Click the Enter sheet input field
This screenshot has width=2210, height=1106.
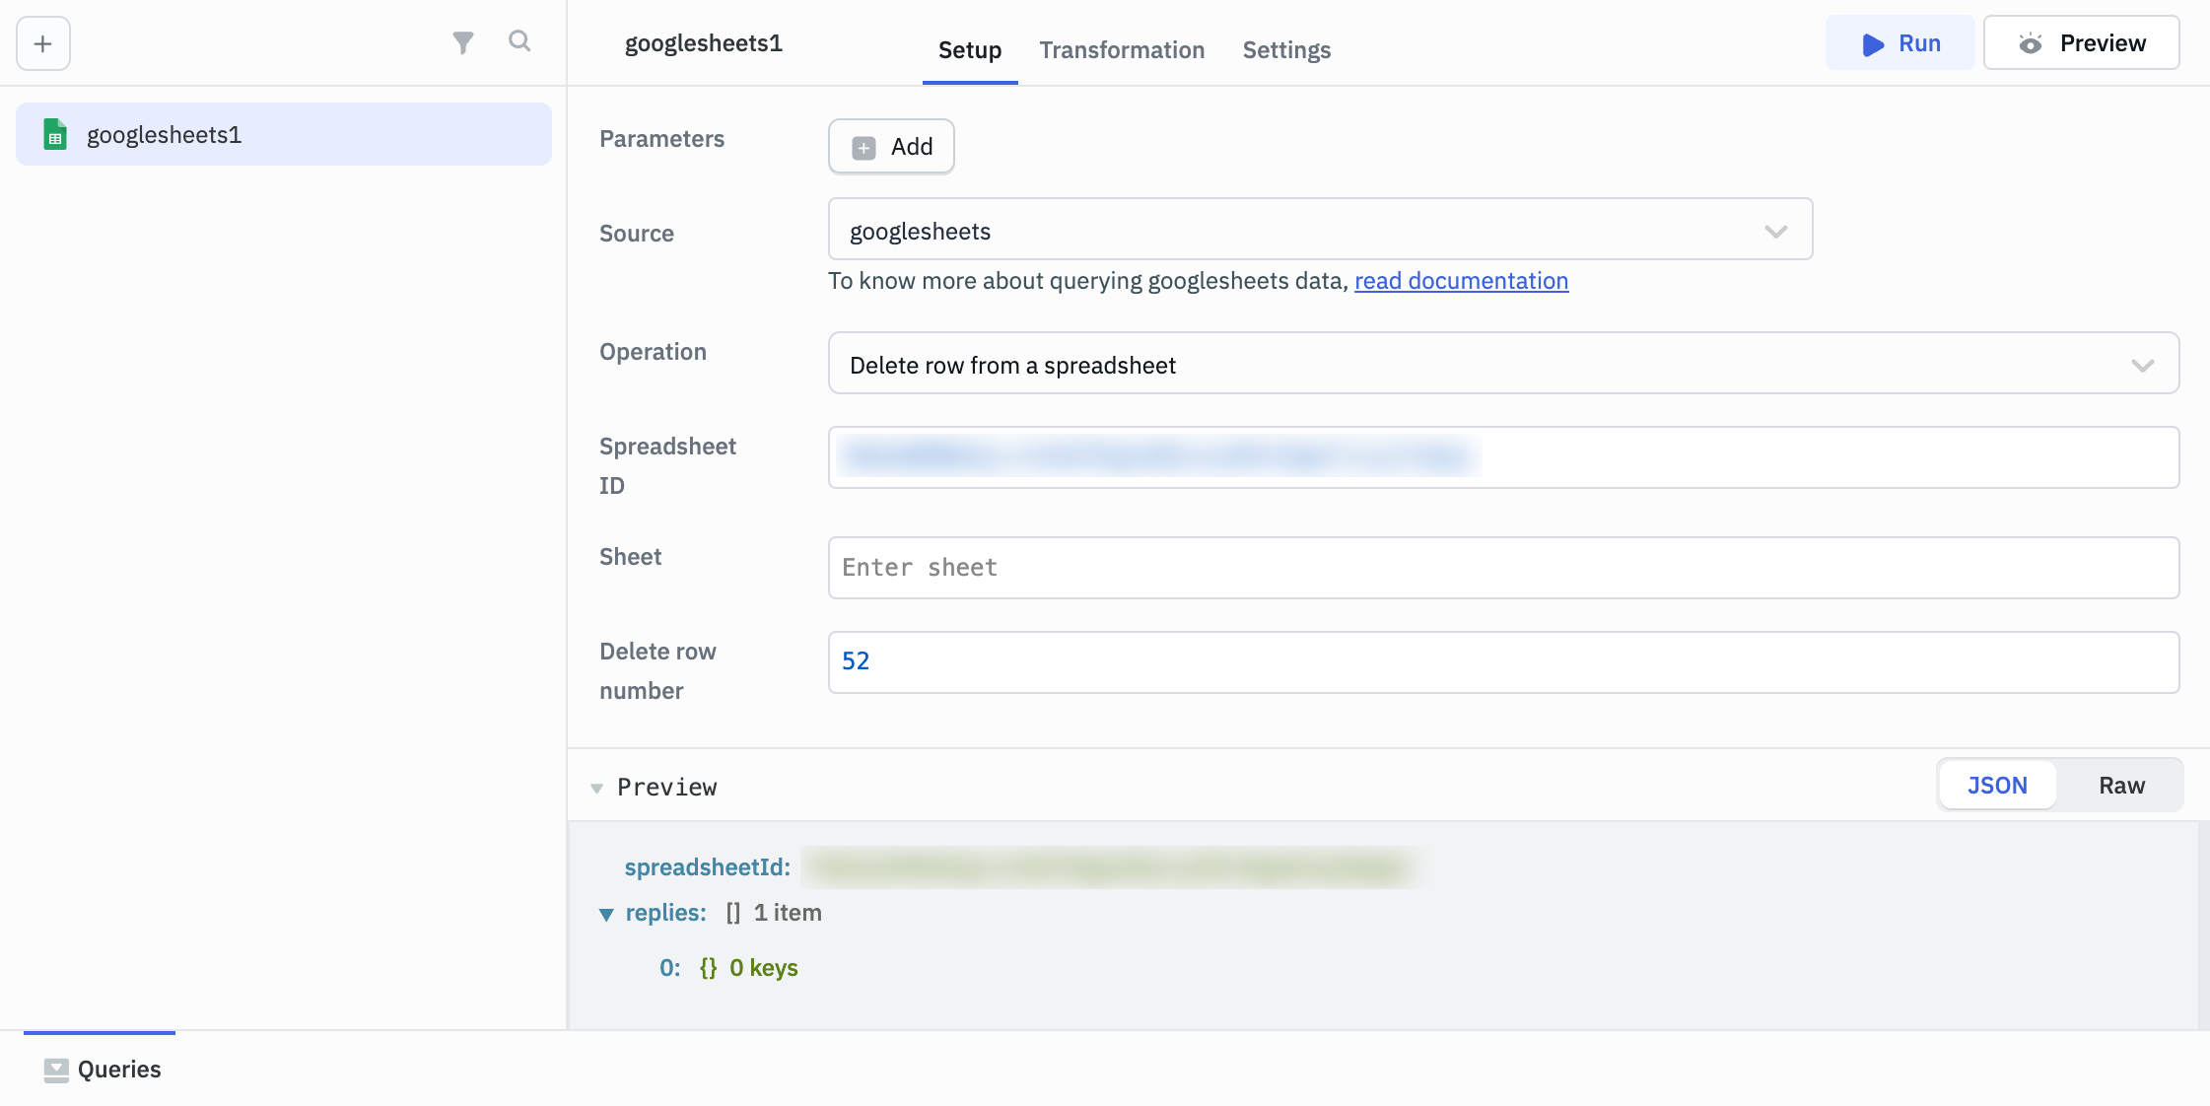click(1502, 568)
